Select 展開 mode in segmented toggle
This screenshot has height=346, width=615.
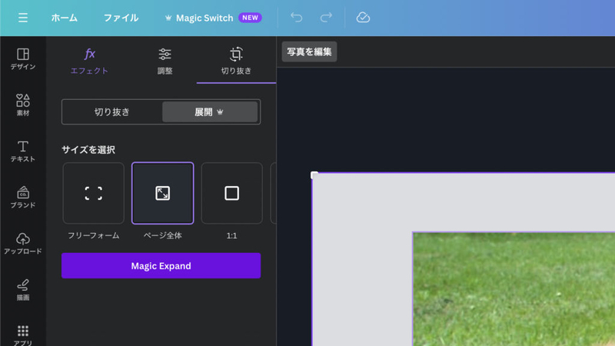210,111
